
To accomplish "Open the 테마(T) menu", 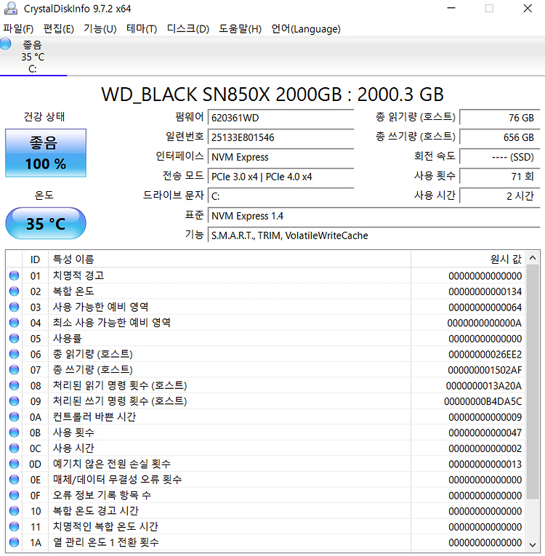I will [x=142, y=29].
